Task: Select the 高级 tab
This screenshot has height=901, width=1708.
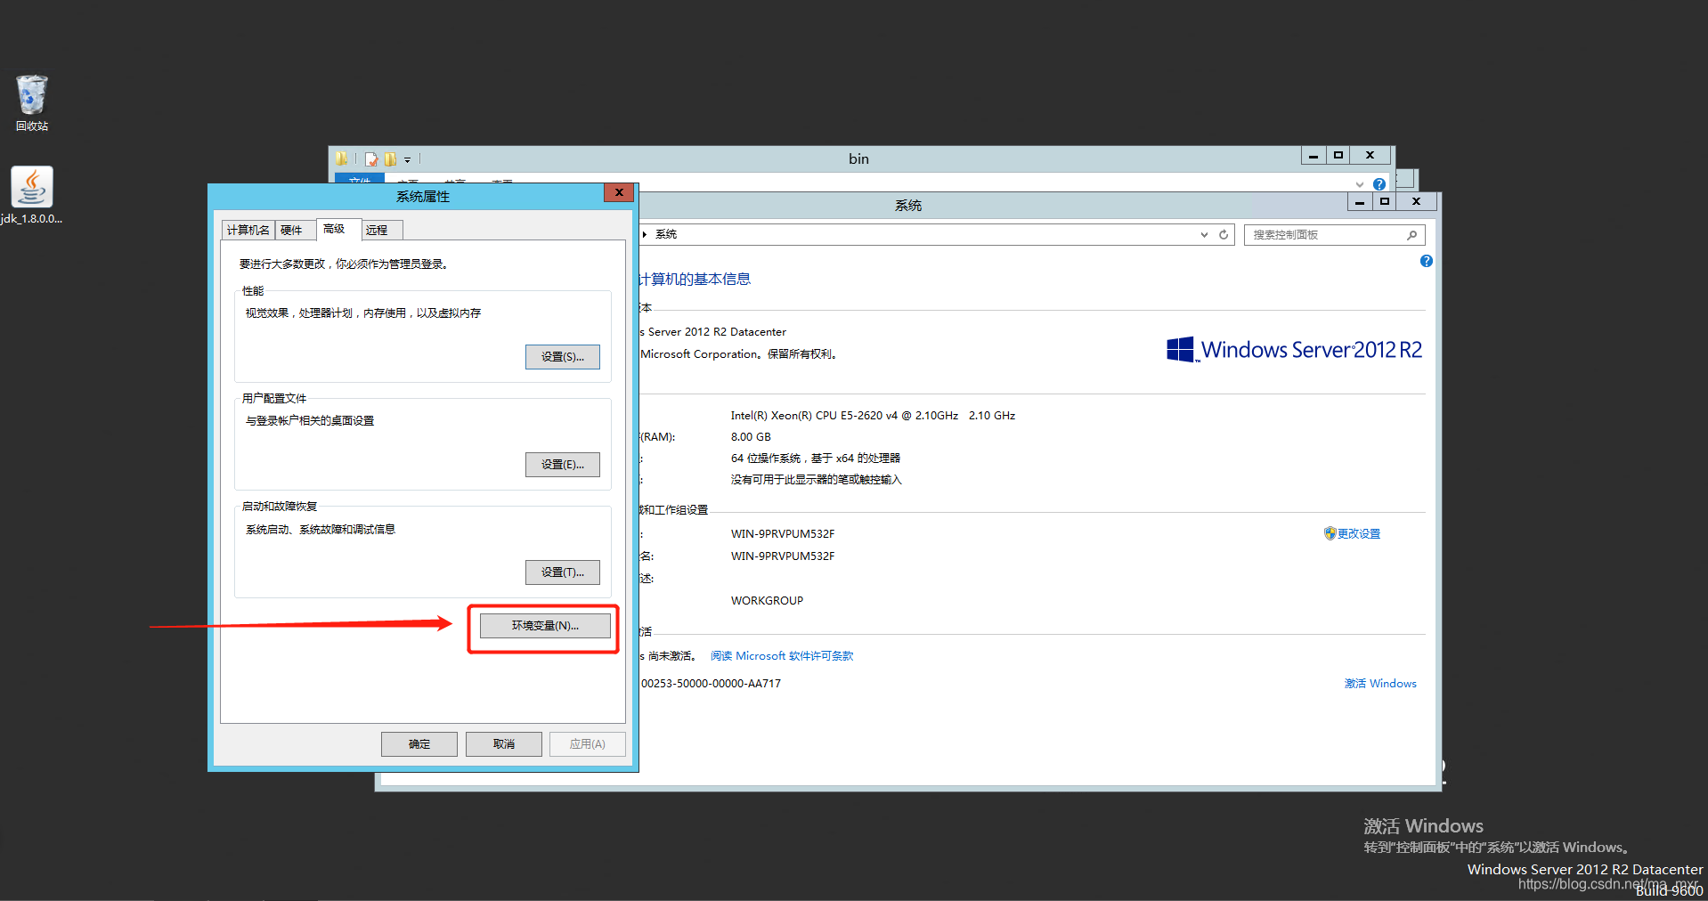Action: [338, 229]
